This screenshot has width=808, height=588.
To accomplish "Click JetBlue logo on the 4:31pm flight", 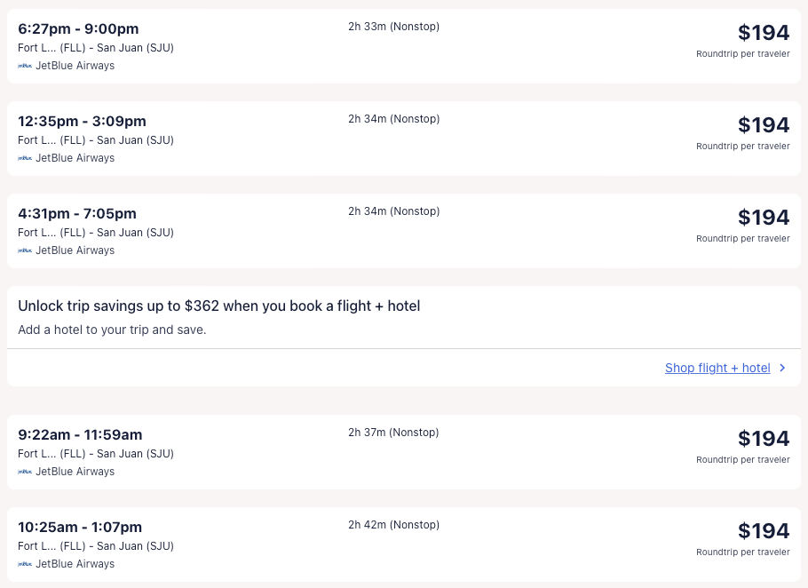I will pyautogui.click(x=25, y=250).
